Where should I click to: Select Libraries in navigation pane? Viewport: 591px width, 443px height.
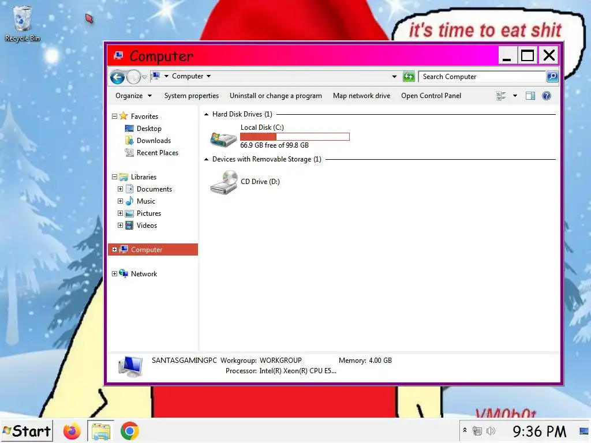(144, 177)
